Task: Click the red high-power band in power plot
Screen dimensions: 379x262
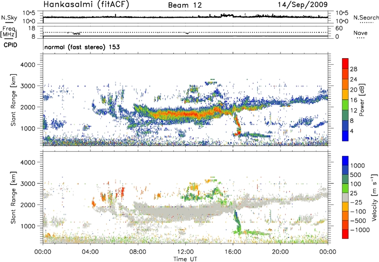Action: coord(186,114)
